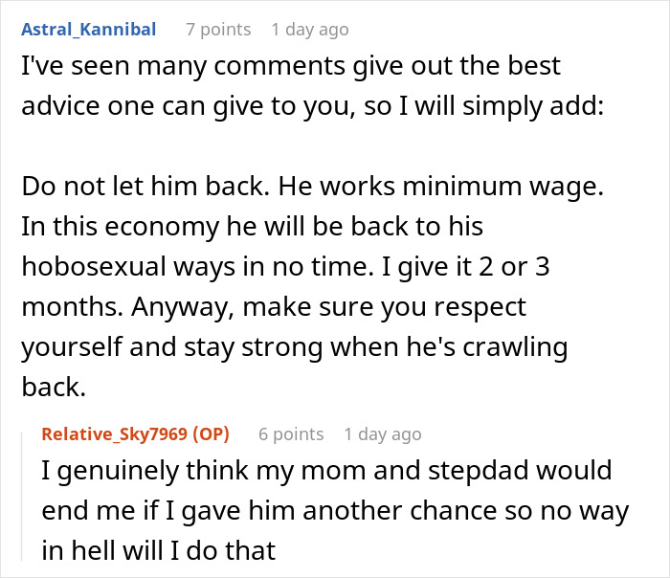Image resolution: width=670 pixels, height=578 pixels.
Task: Click the timestamp on Astral_Kannibal's comment
Action: coord(309,30)
